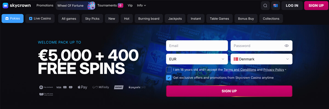Click the Apple Pay payment logo

point(82,87)
